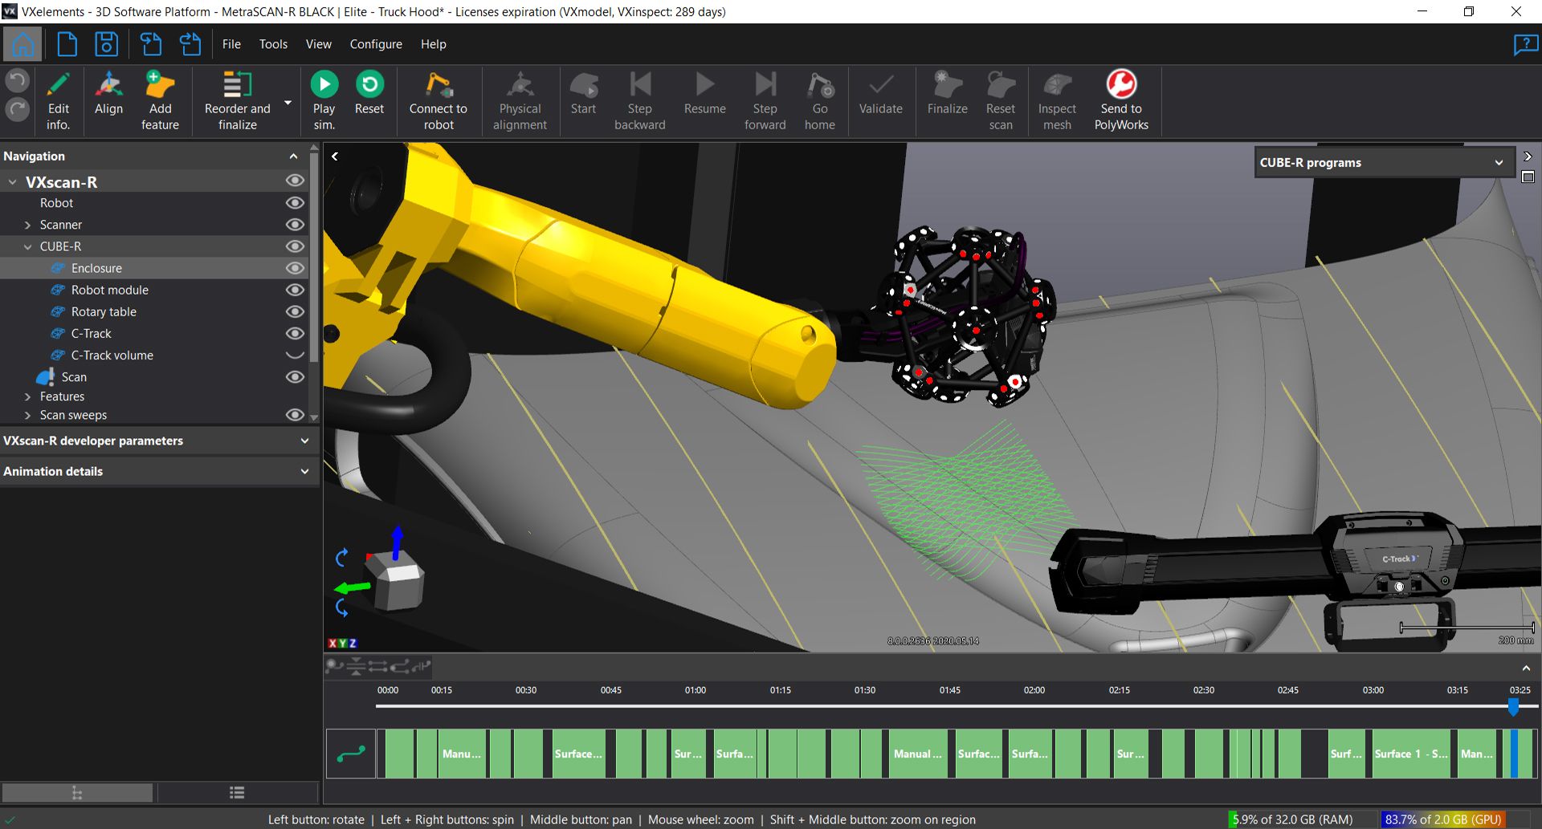The image size is (1542, 829).
Task: Click the Export file icon
Action: pos(190,44)
